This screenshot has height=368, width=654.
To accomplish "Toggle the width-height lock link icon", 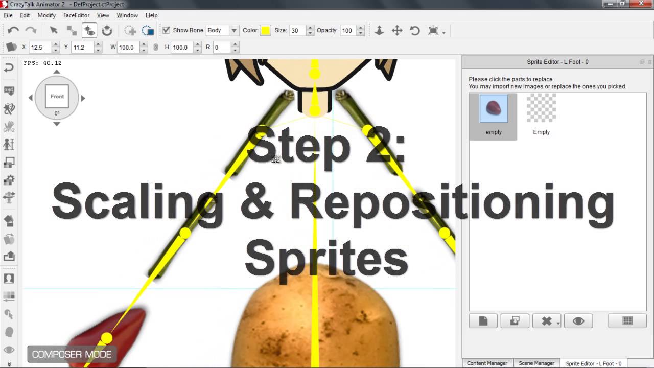I will point(156,47).
